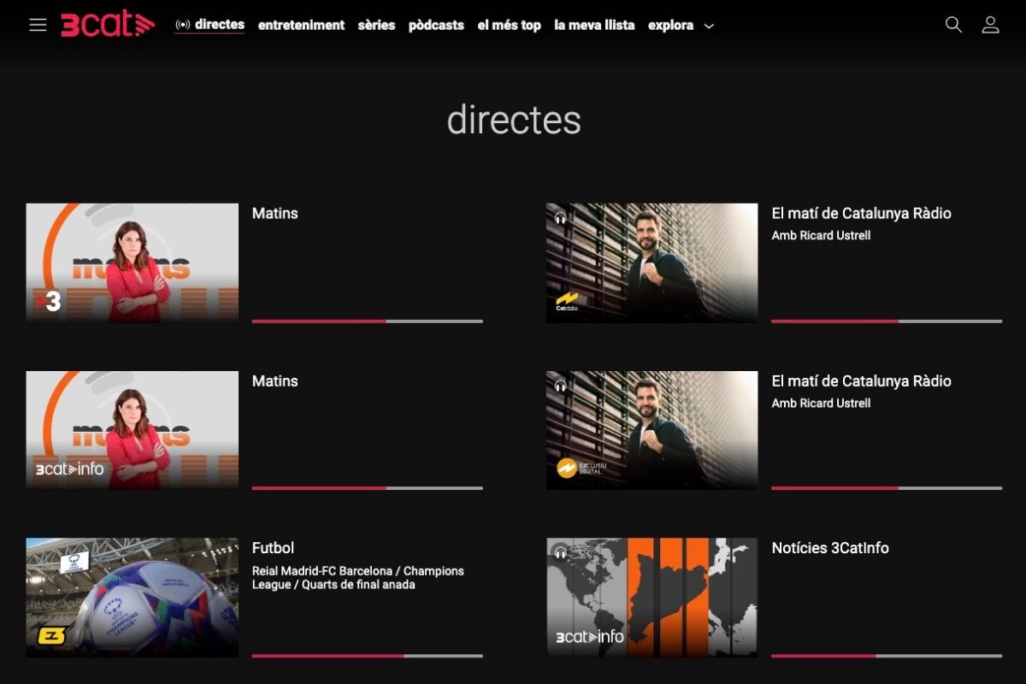Expand the explora dropdown chevron
The image size is (1026, 684).
(x=709, y=27)
